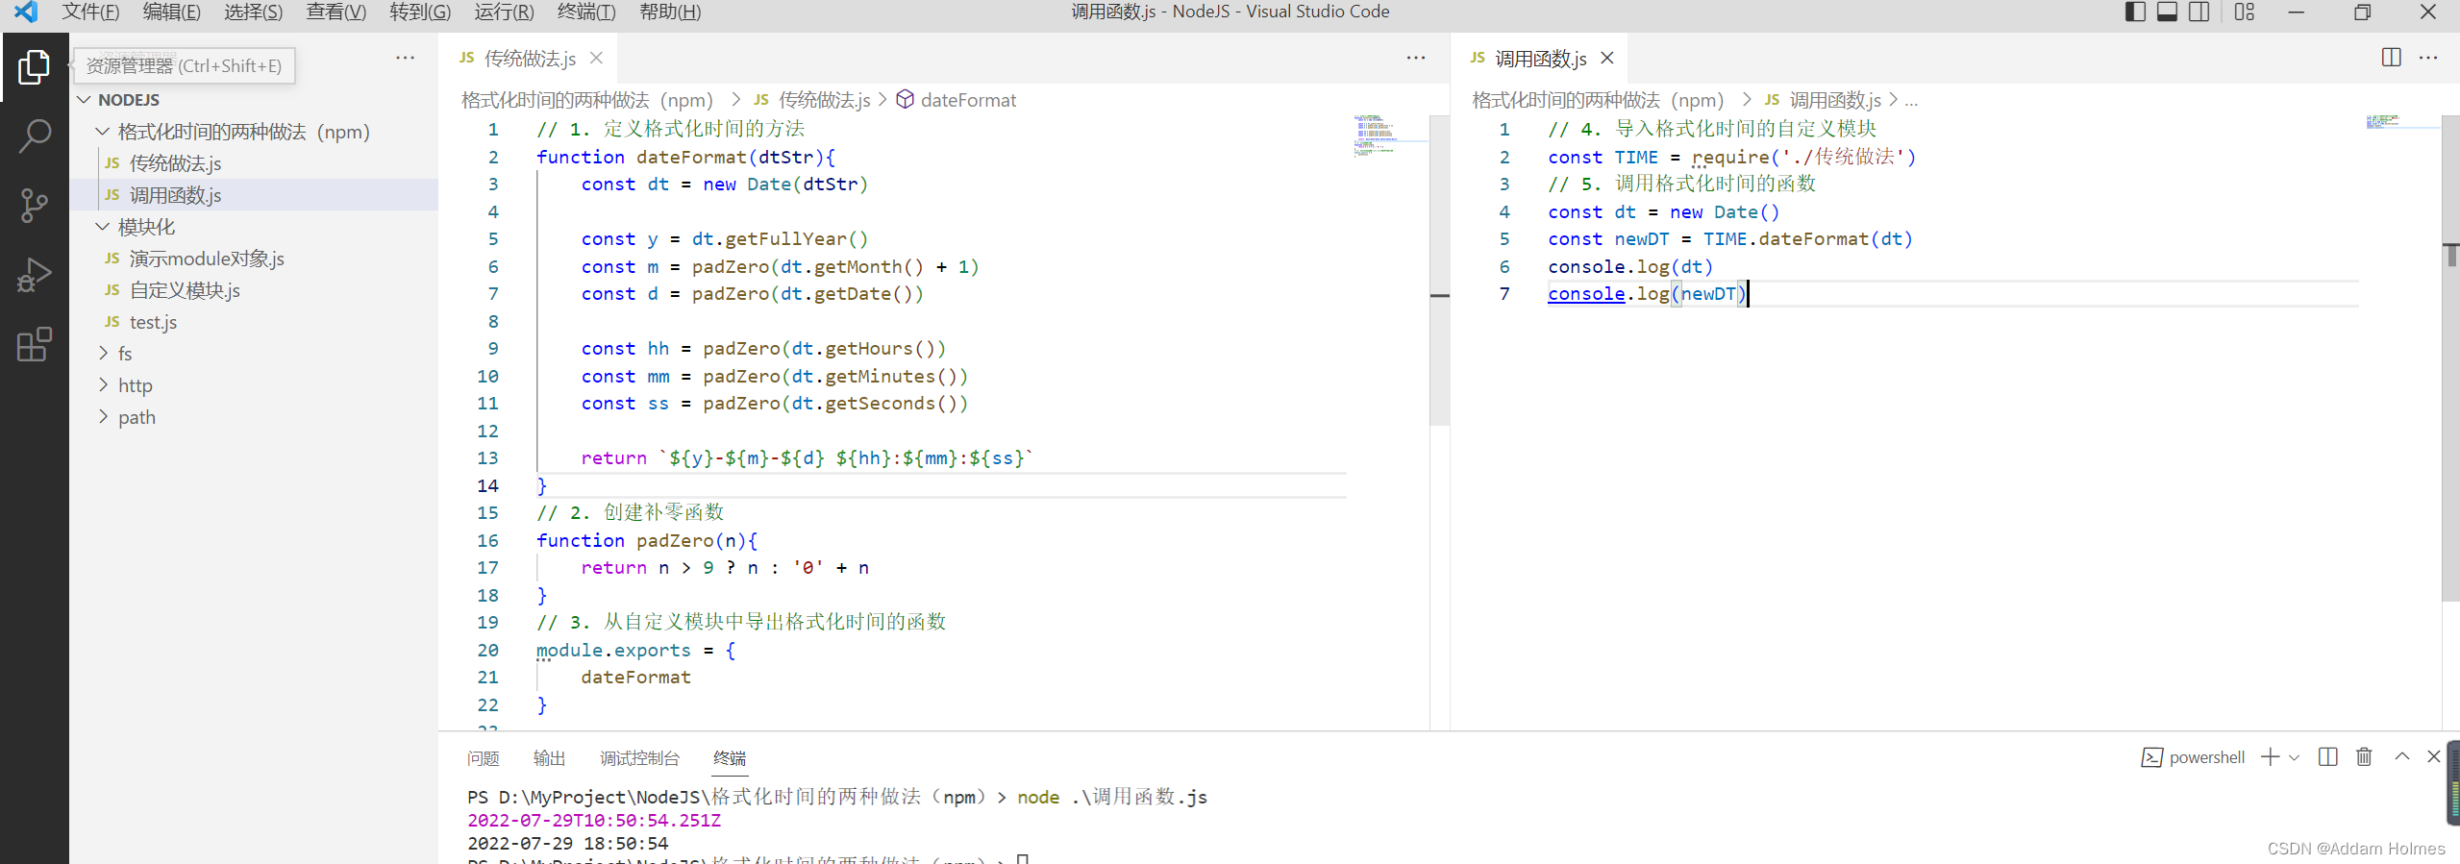Open the 帮助(H) menu
Viewport: 2460px width, 864px height.
tap(670, 12)
